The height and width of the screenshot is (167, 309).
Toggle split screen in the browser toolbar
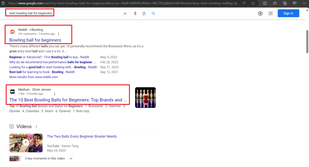[265, 3]
